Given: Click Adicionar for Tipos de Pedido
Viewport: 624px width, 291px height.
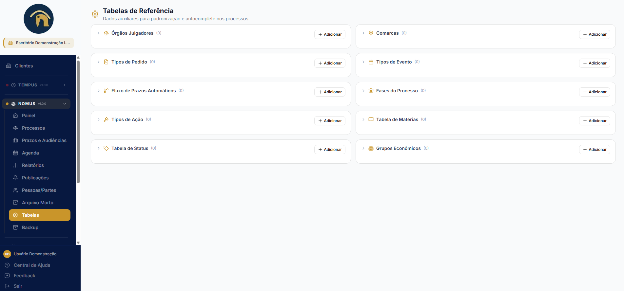Looking at the screenshot, I should click(330, 63).
